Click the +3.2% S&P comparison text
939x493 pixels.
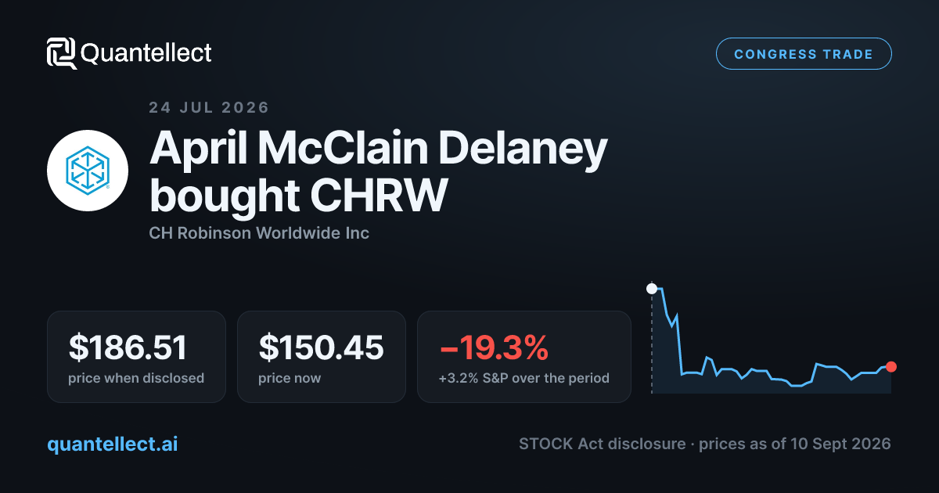tap(523, 378)
